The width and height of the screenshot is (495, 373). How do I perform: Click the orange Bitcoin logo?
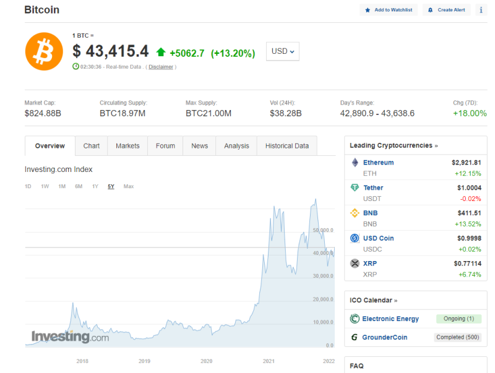[44, 51]
